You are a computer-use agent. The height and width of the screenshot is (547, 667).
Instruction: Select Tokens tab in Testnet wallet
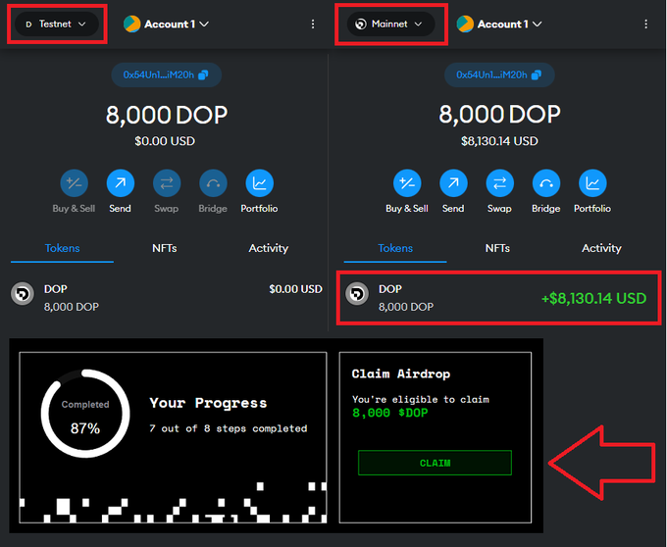coord(62,248)
